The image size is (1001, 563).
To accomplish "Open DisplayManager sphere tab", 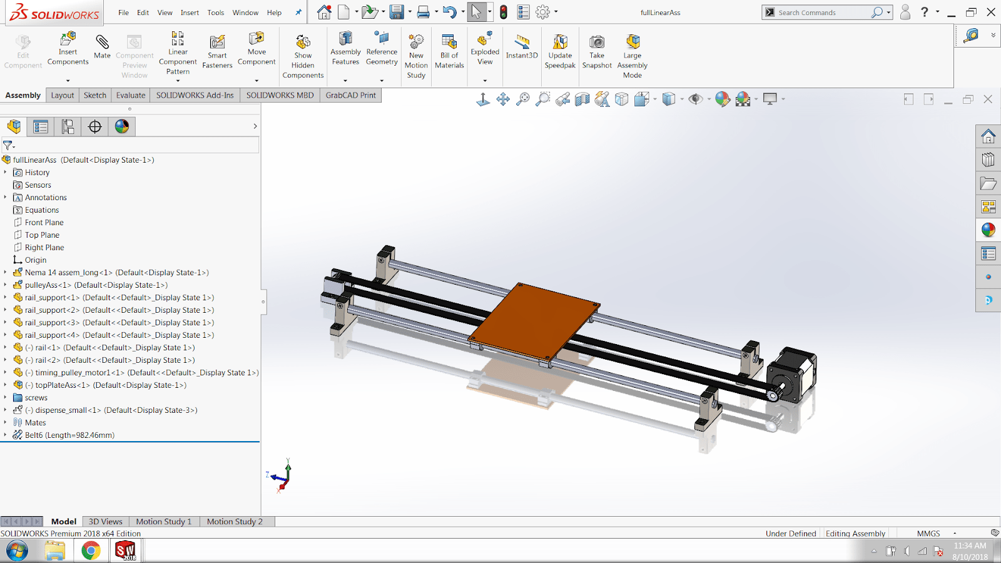I will pos(122,126).
